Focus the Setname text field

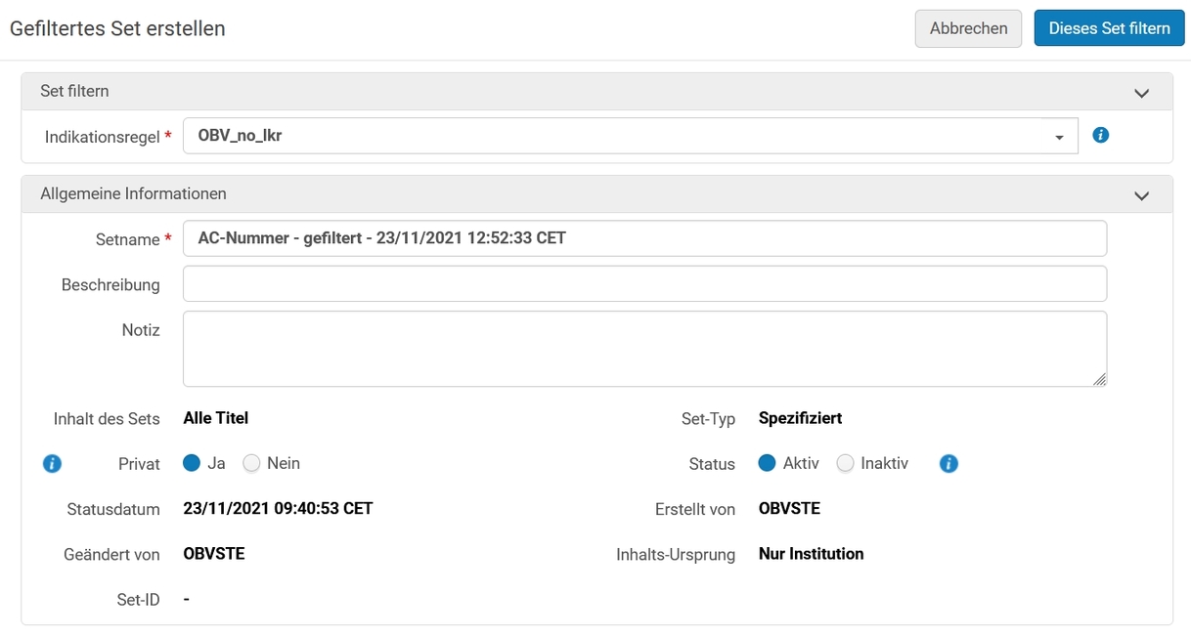[x=644, y=238]
